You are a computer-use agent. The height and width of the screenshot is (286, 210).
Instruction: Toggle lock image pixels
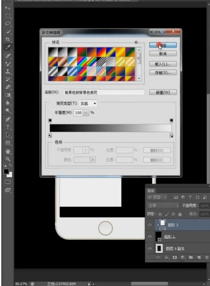[167, 214]
